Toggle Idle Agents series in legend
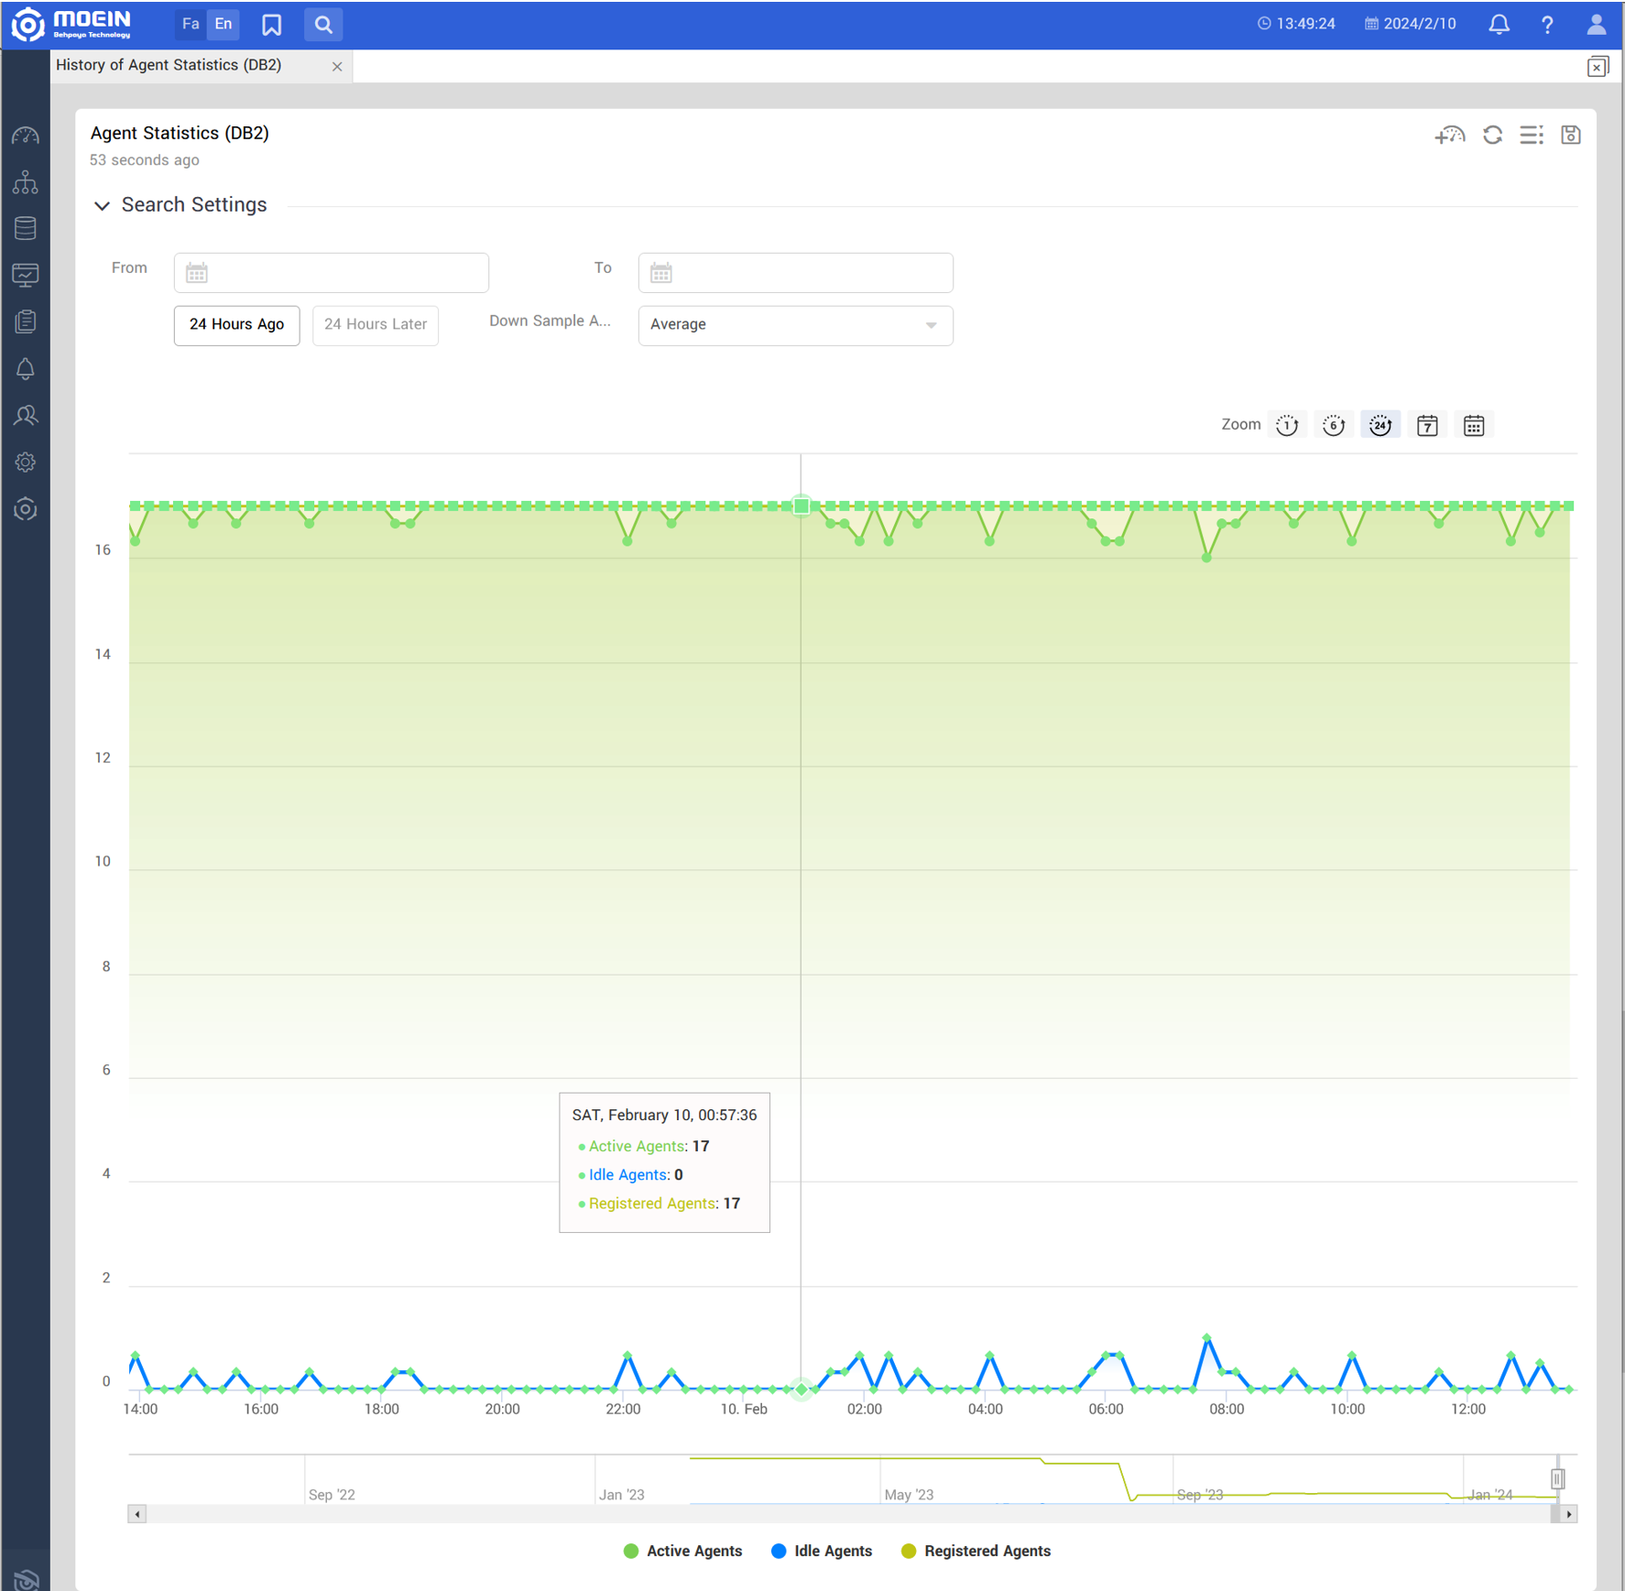Image resolution: width=1625 pixels, height=1591 pixels. pyautogui.click(x=822, y=1551)
